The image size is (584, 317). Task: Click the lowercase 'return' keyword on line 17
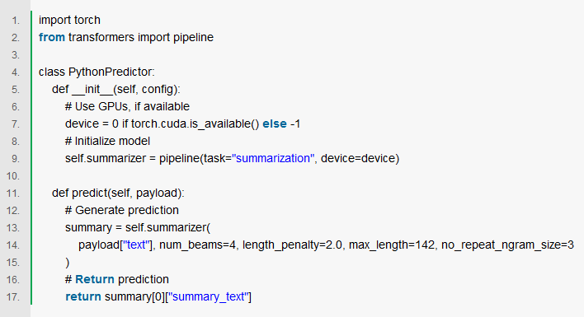(83, 297)
